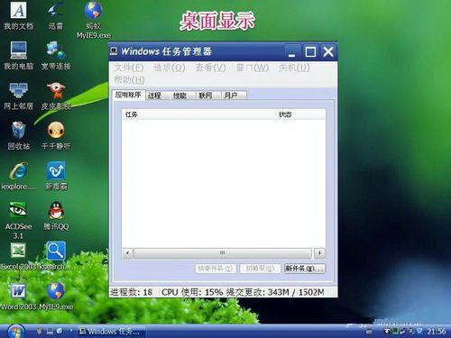This screenshot has height=338, width=451.
Task: Click the CPU 使用: 15% status text
Action: [192, 292]
